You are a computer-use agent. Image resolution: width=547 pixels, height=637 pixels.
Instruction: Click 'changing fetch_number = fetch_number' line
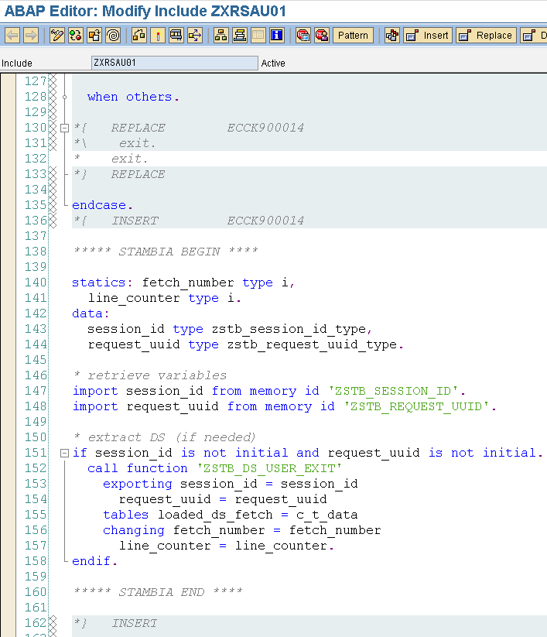click(x=241, y=530)
